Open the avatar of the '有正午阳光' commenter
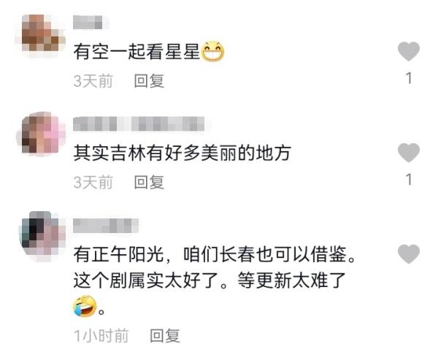The image size is (438, 355). pos(40,234)
